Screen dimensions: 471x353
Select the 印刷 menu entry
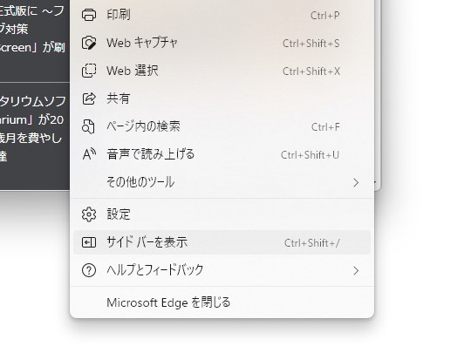pyautogui.click(x=222, y=15)
